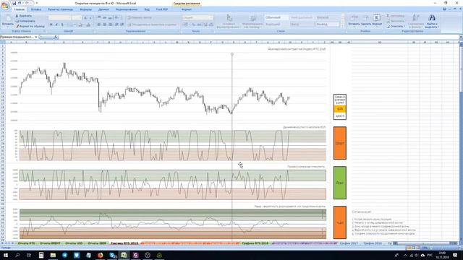This screenshot has height=260, width=463.
Task: Expand the formula bar
Action: pos(461,37)
